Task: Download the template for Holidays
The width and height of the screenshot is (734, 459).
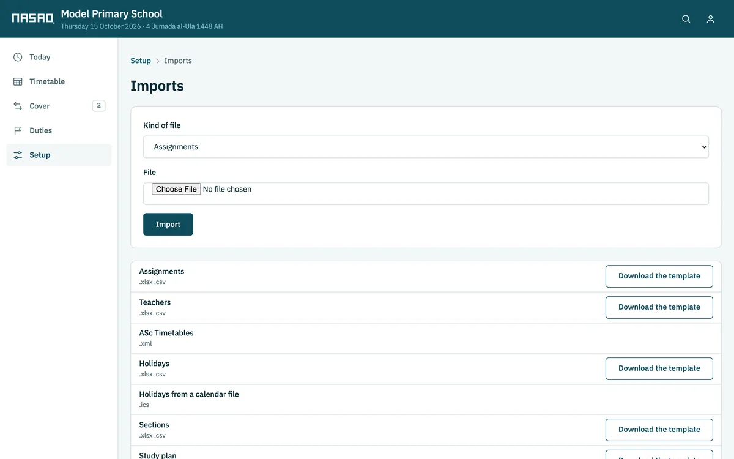Action: click(659, 368)
